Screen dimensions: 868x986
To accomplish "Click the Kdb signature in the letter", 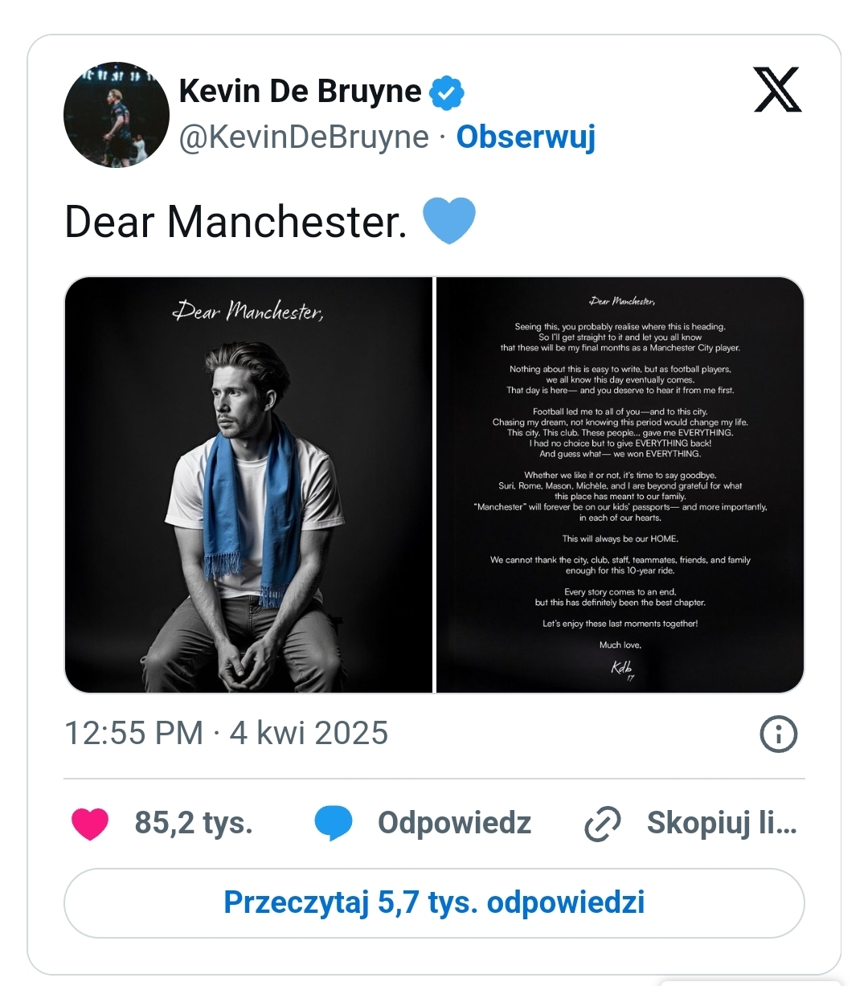I will pyautogui.click(x=622, y=669).
